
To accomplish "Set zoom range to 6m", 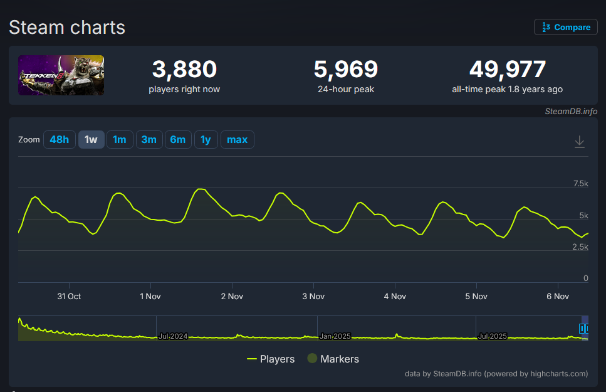I will pos(178,140).
